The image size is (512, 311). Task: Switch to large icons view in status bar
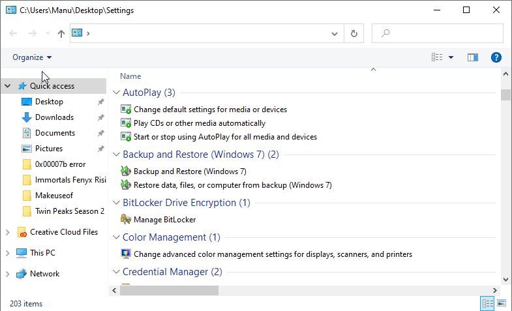point(502,303)
